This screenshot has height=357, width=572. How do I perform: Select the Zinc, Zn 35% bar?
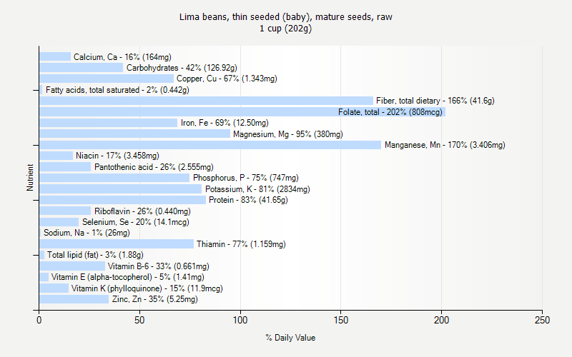[74, 299]
